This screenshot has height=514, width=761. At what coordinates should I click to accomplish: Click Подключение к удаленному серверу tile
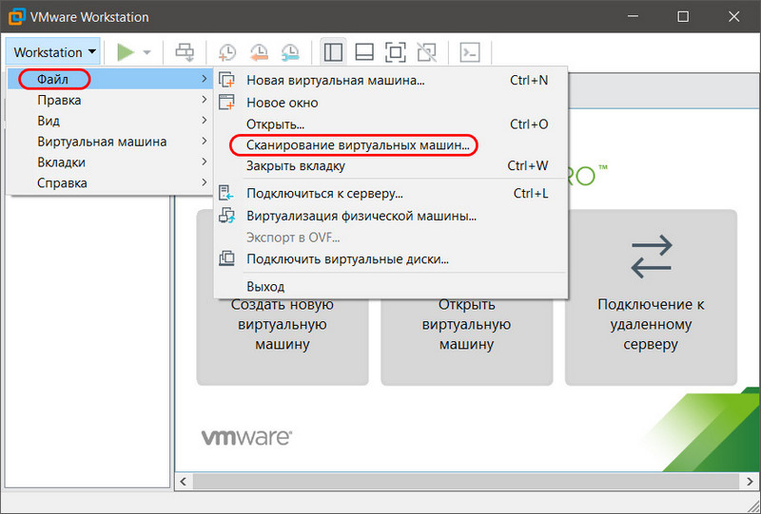click(651, 297)
